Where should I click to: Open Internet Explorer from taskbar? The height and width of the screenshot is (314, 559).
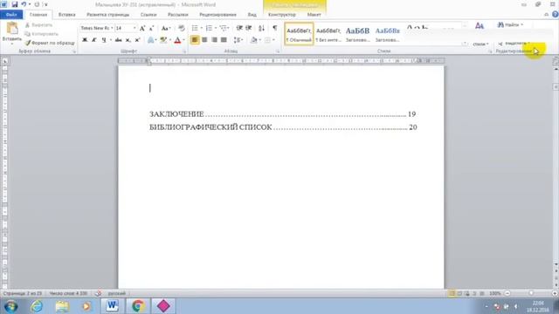[x=37, y=306]
